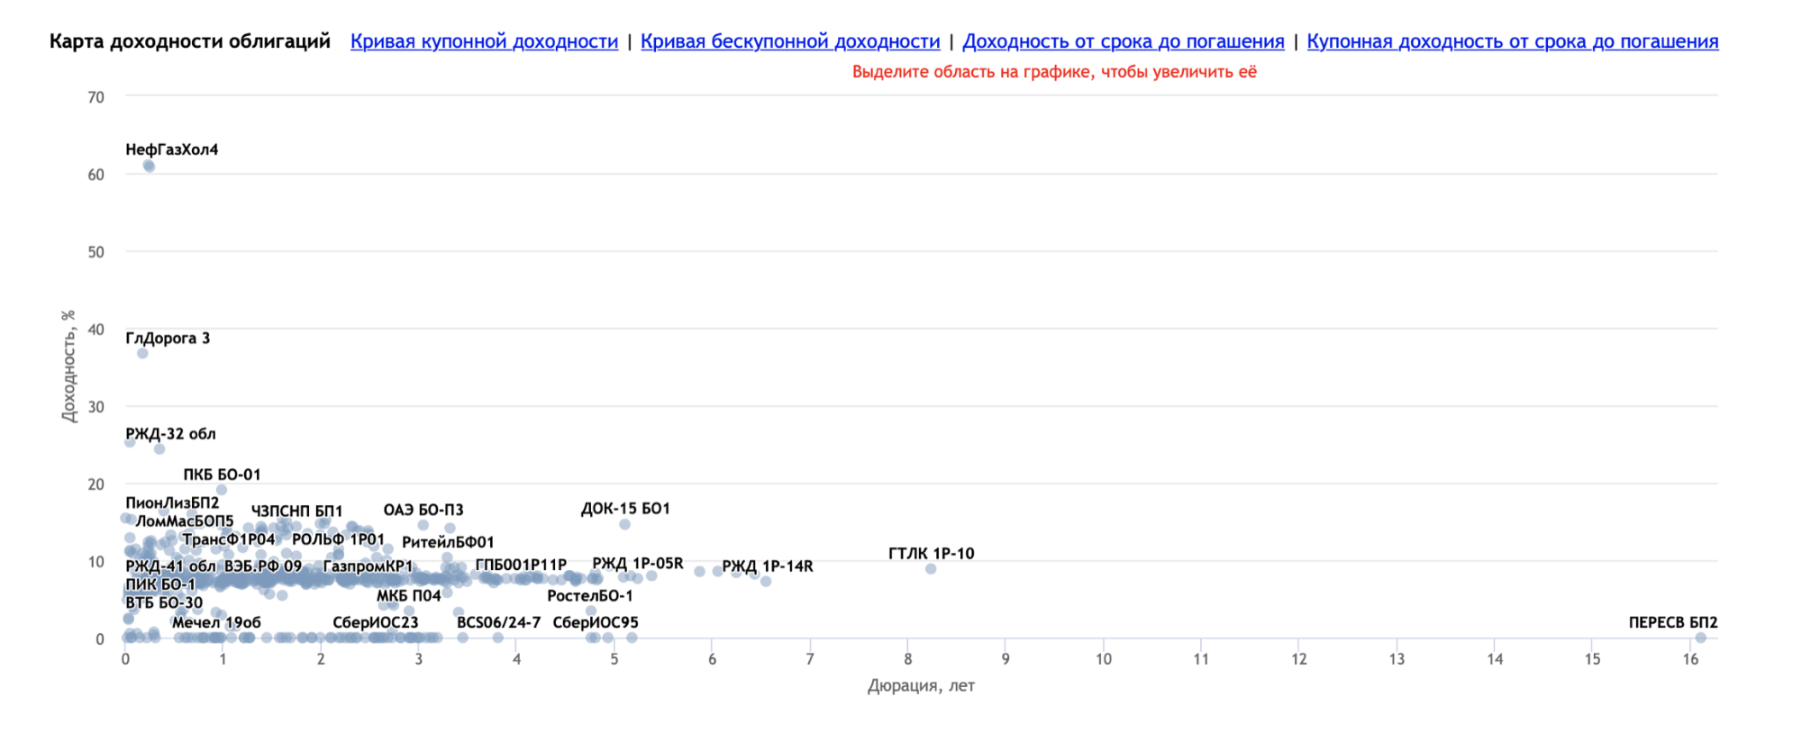
Task: Click the data point below ПКБ БО-01 label
Action: 222,490
